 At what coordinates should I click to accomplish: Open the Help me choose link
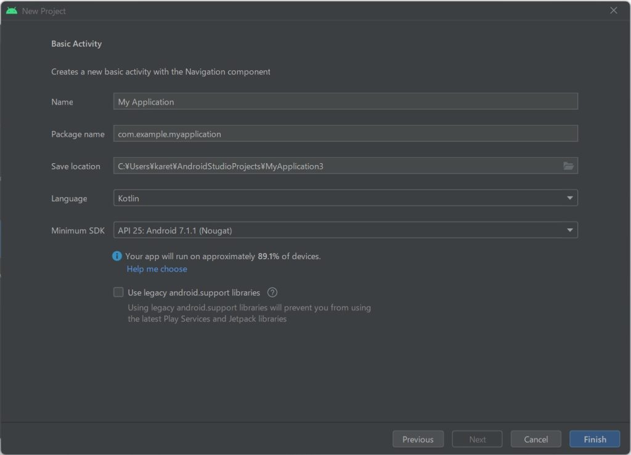tap(157, 269)
